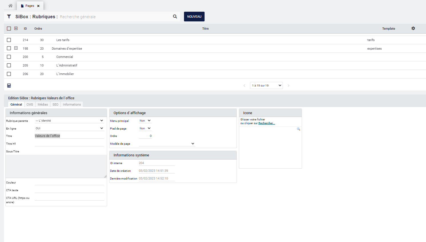Open the pagination range dropdown

[x=266, y=86]
